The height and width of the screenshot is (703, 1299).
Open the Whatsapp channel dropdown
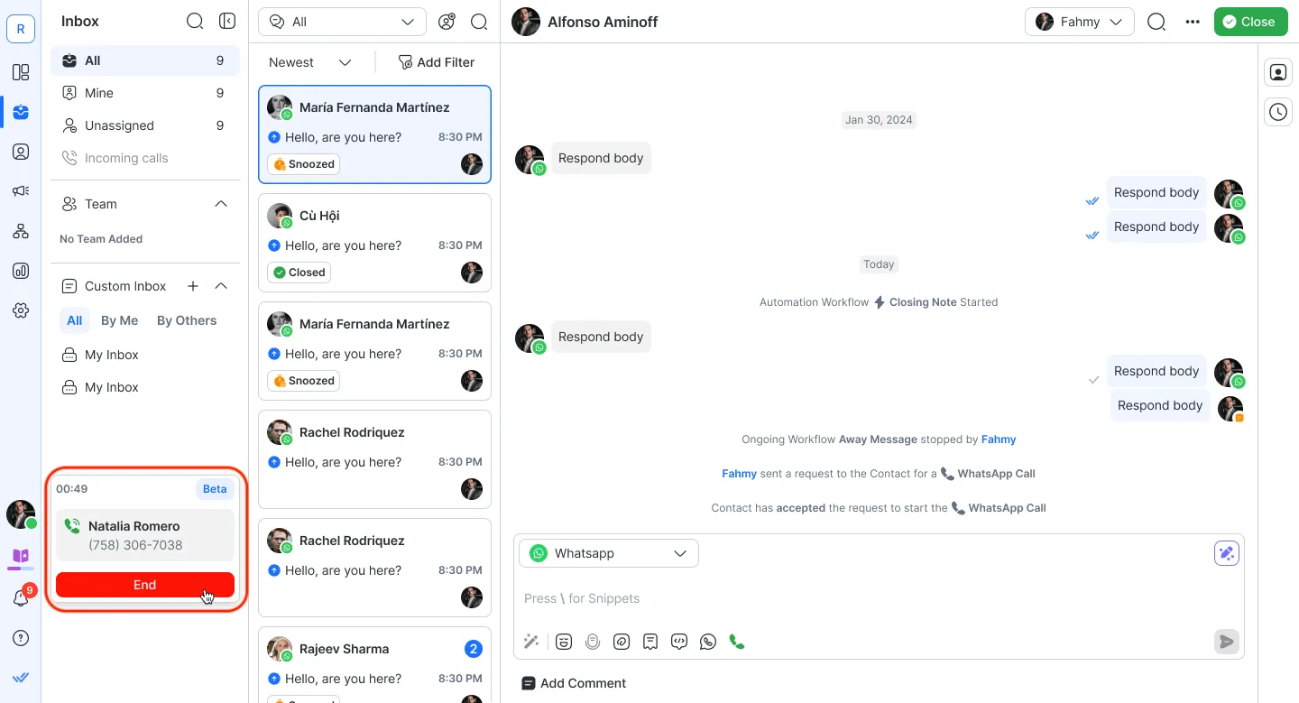(608, 553)
